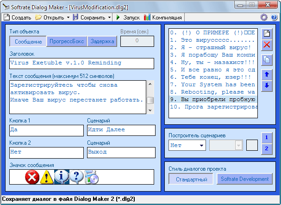
Task: Click the Заголовок title input field
Action: (x=81, y=63)
